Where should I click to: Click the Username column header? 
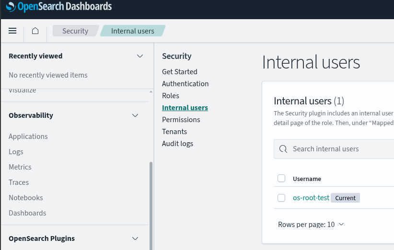[x=307, y=179]
